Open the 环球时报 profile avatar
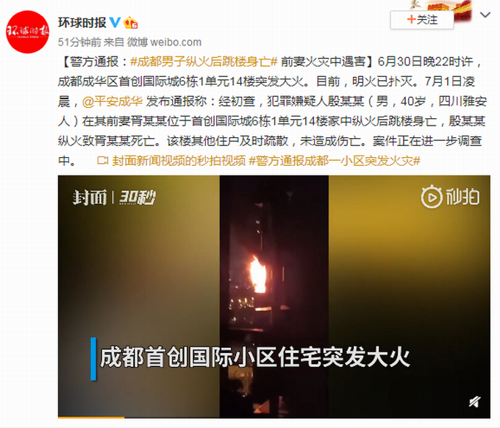 point(27,32)
